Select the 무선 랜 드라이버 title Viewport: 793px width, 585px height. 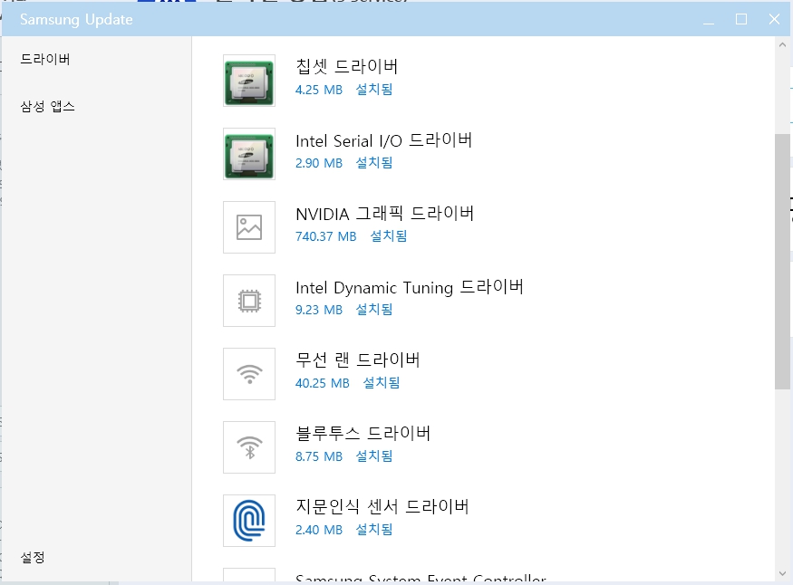point(358,360)
